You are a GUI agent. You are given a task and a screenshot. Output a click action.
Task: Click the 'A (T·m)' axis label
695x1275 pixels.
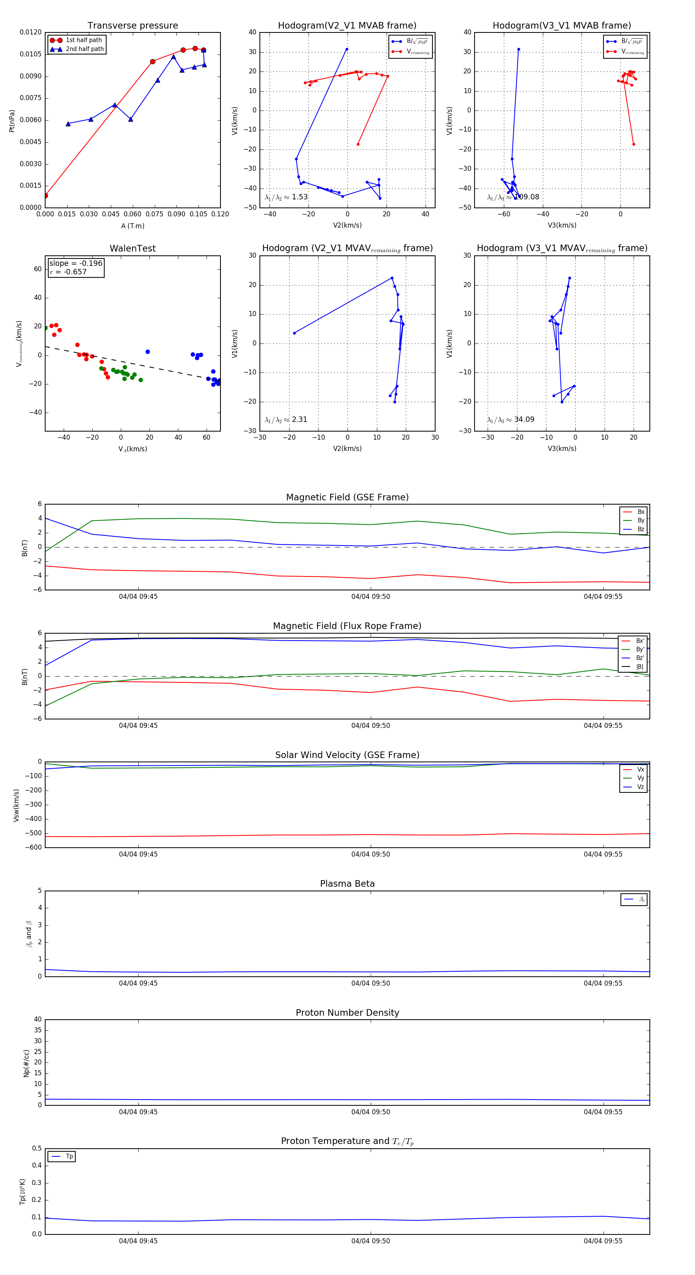(132, 226)
